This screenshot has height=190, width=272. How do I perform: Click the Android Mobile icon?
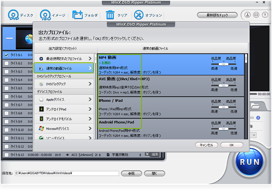pyautogui.click(x=41, y=119)
